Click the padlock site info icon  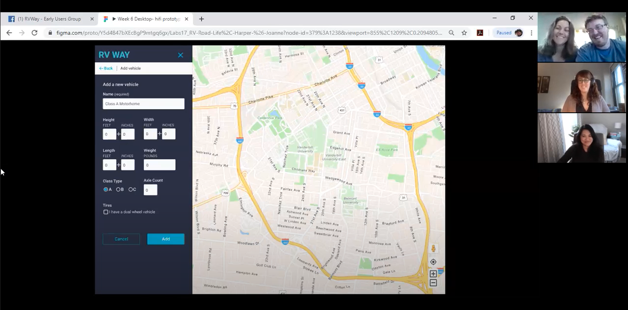tap(50, 33)
